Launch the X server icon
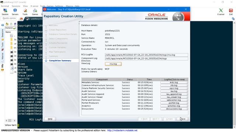This screenshot has width=236, height=132. click(221, 12)
